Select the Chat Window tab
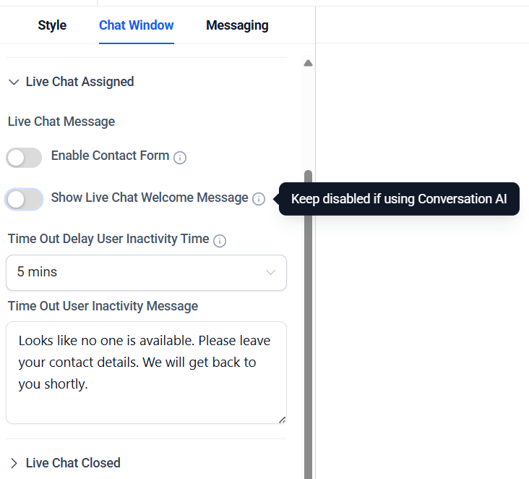 click(137, 25)
